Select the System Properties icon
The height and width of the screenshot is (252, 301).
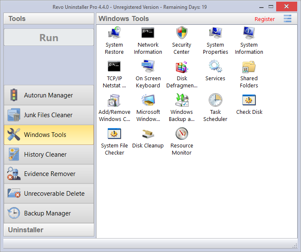[x=216, y=33]
